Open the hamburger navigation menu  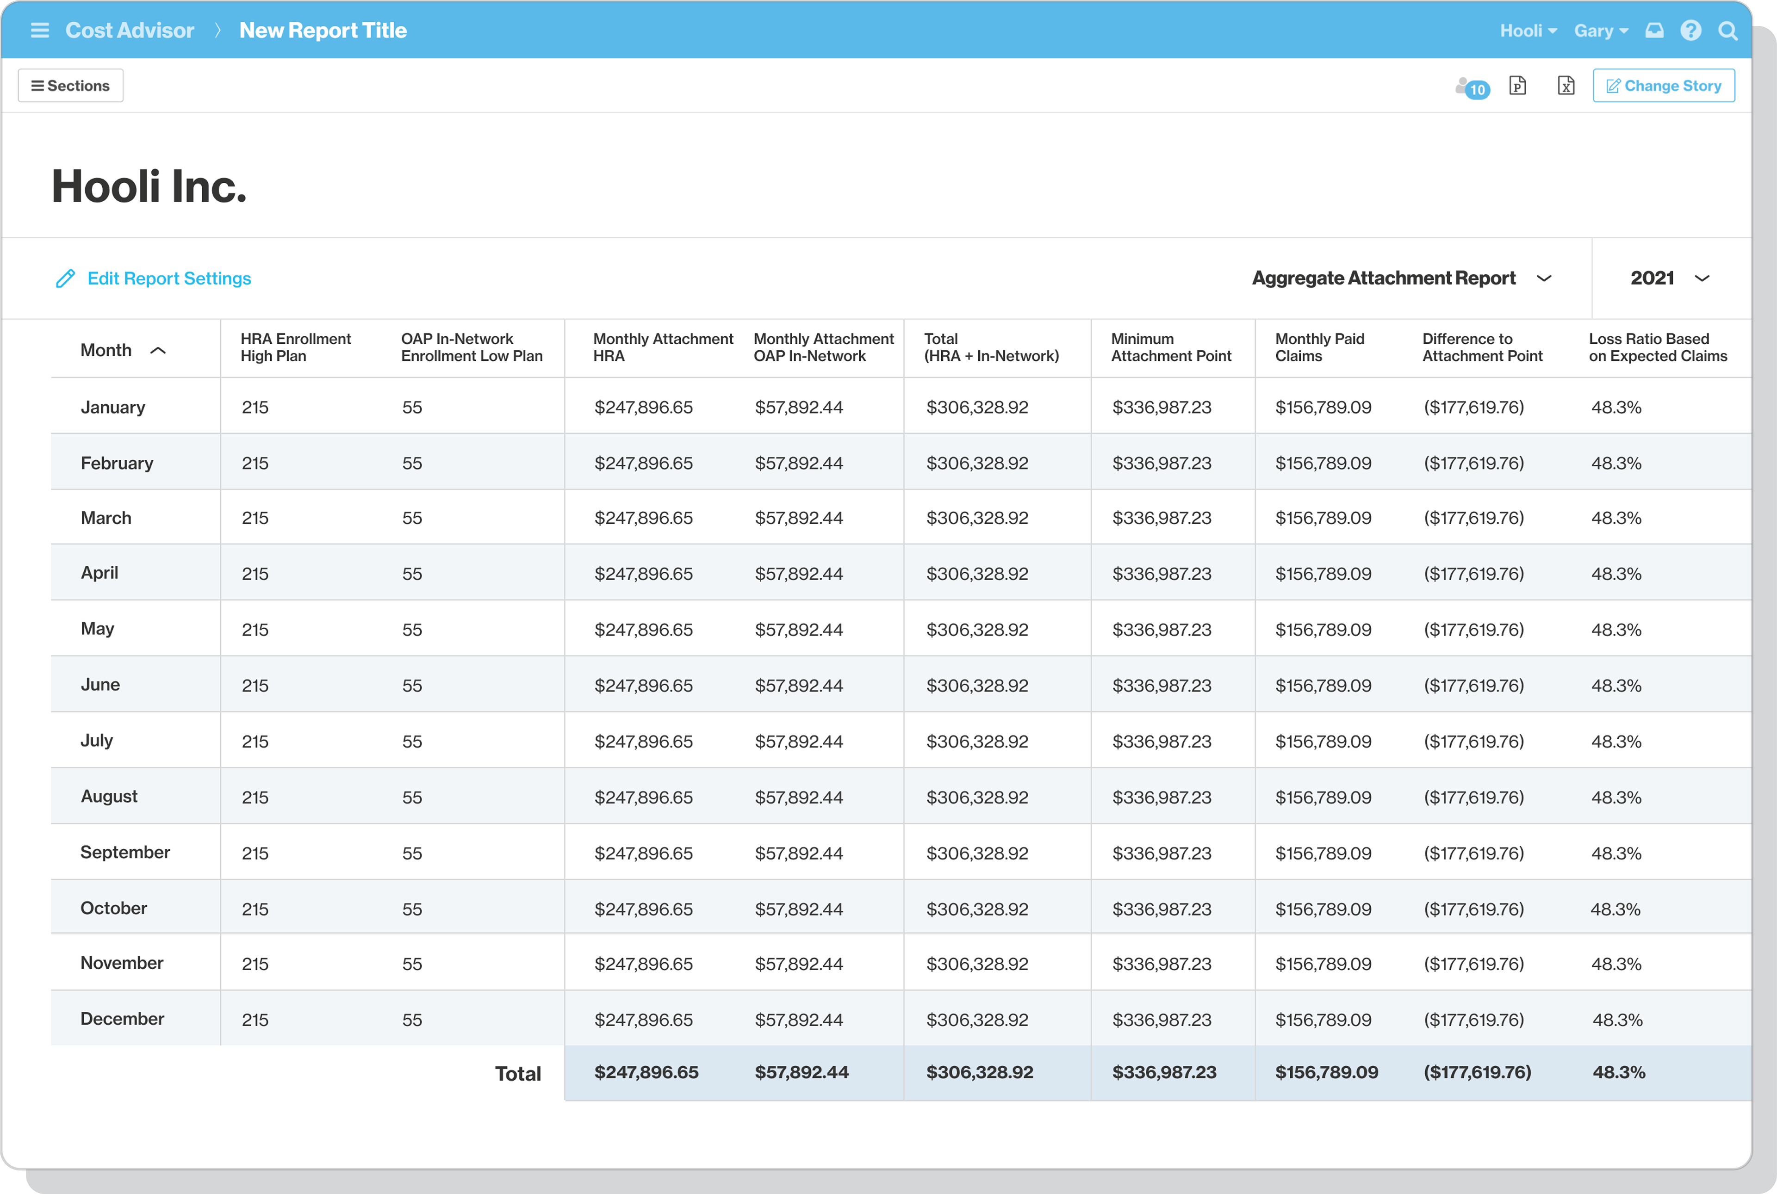click(40, 31)
